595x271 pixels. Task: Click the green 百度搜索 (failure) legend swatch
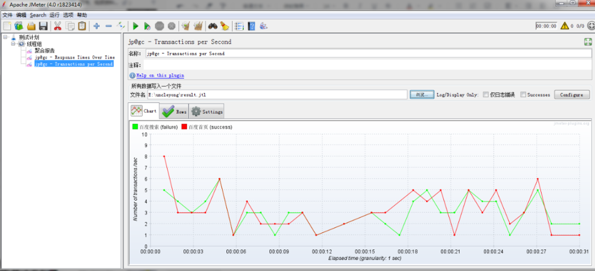134,127
